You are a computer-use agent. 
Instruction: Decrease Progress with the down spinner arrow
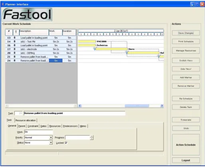tap(92, 139)
